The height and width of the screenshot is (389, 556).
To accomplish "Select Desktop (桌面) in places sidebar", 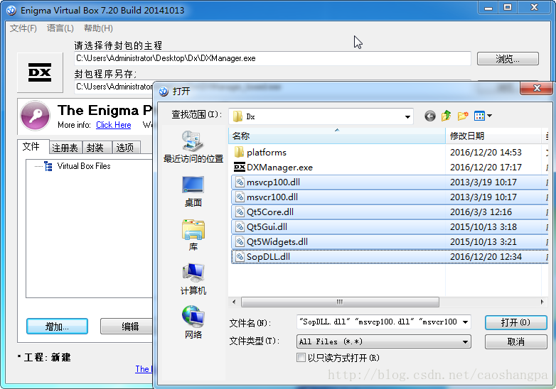I will [x=193, y=185].
